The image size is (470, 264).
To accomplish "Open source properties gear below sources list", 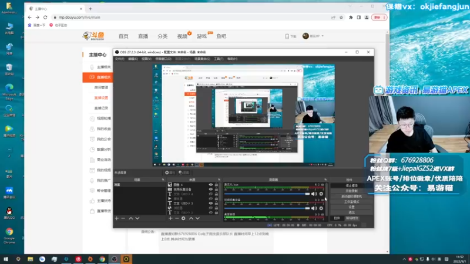I will point(183,218).
